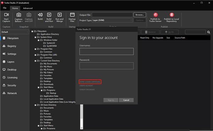The height and width of the screenshot is (131, 213).
Task: Click the Turbo Studio app logo icon
Action: [x=2, y=3]
